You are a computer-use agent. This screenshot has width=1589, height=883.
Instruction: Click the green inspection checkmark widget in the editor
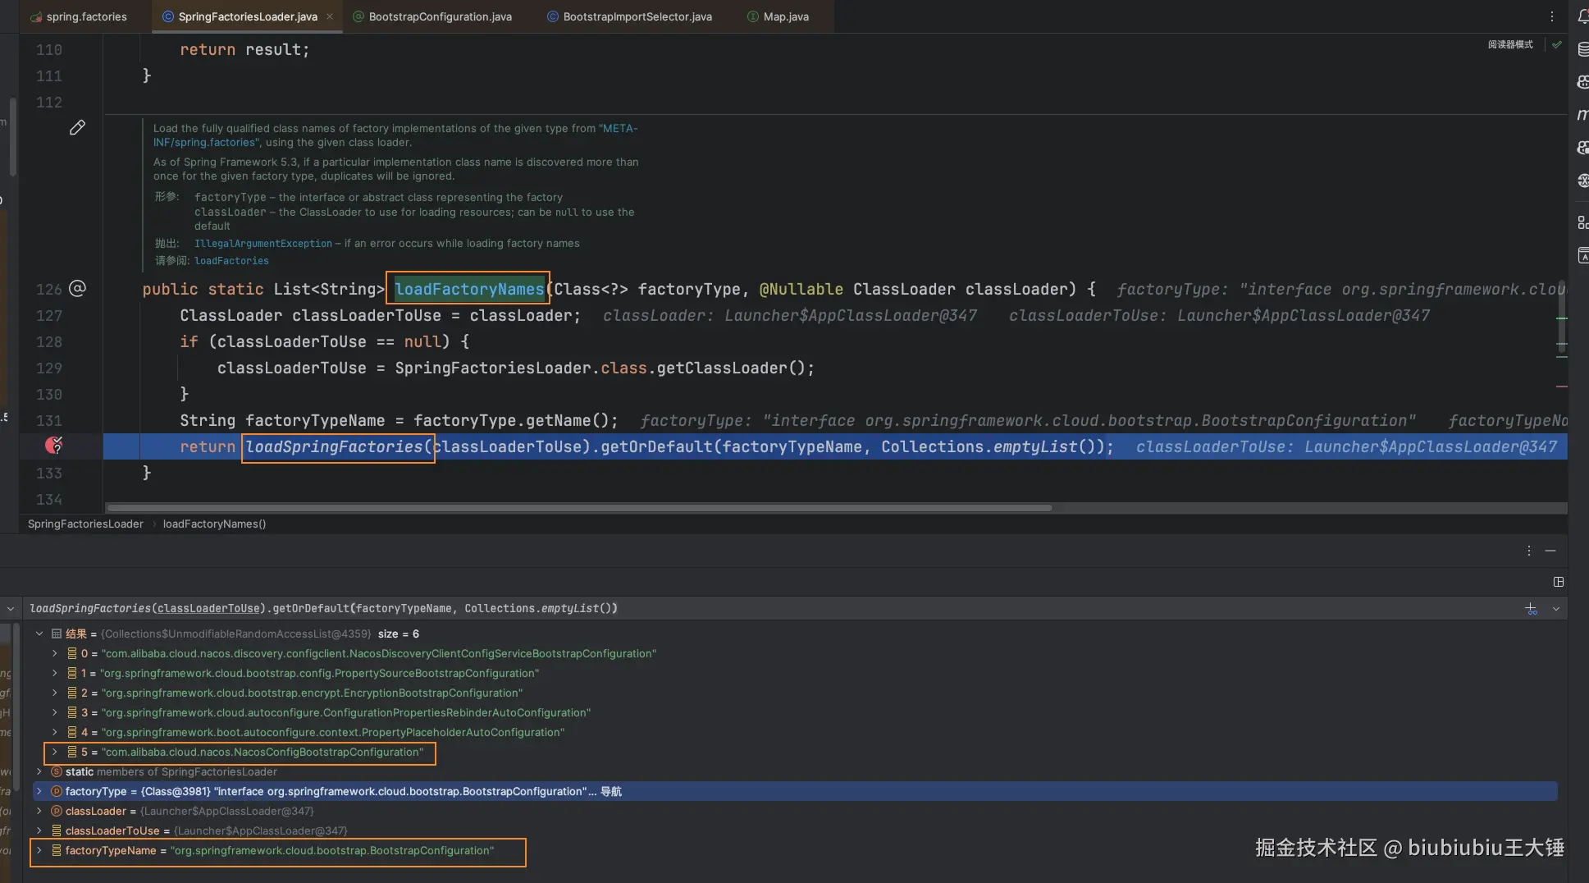[x=1557, y=44]
